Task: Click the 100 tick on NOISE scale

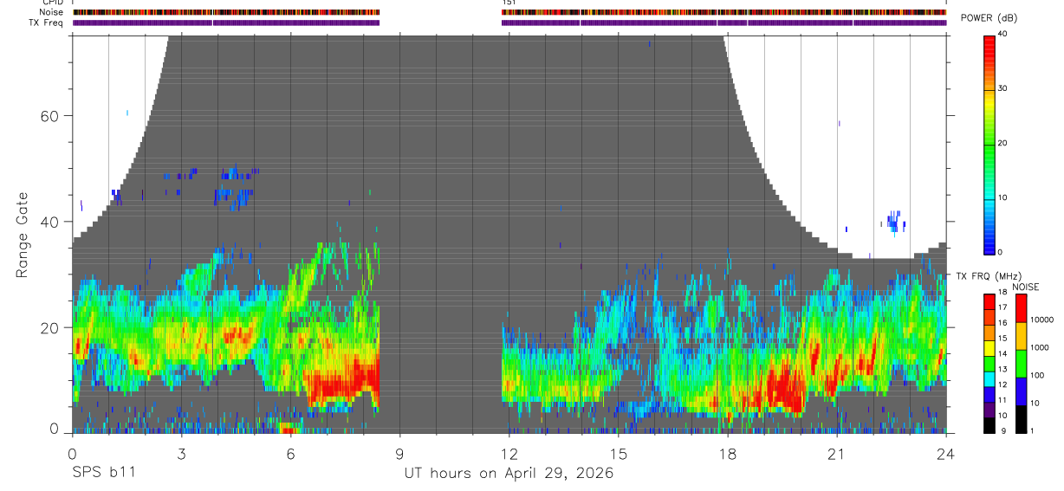Action: pos(1037,375)
